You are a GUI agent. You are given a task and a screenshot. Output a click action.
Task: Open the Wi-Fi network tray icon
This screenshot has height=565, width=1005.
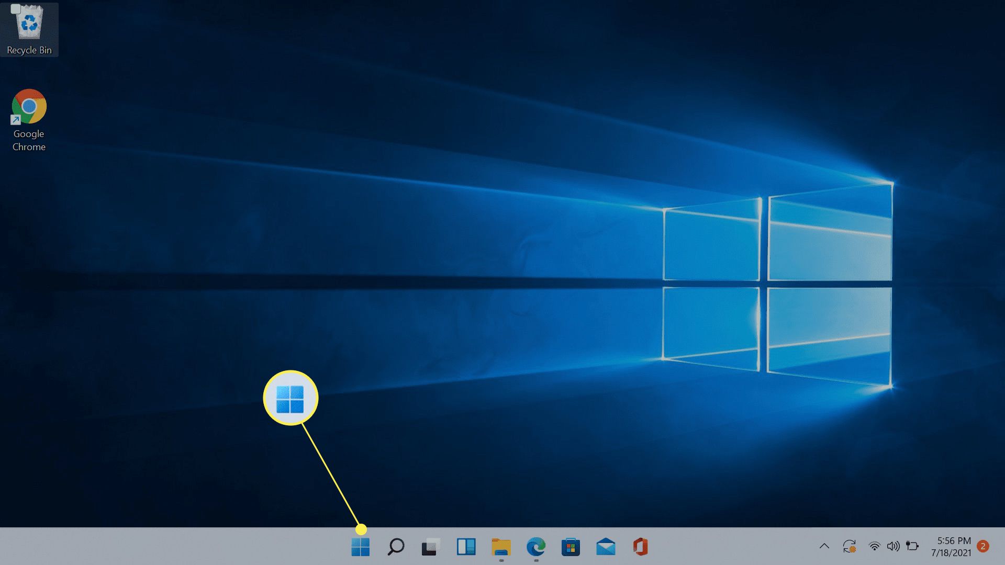click(x=874, y=546)
